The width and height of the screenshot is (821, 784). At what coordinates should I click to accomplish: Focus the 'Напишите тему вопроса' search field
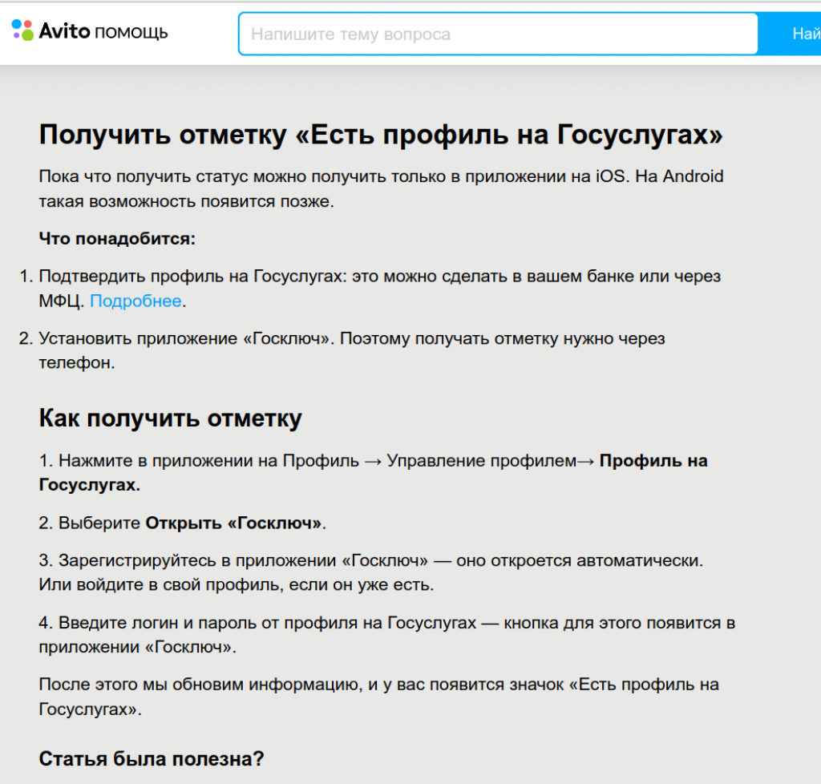498,34
